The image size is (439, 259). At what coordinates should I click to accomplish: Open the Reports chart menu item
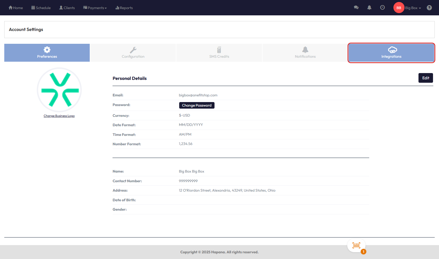(x=124, y=8)
